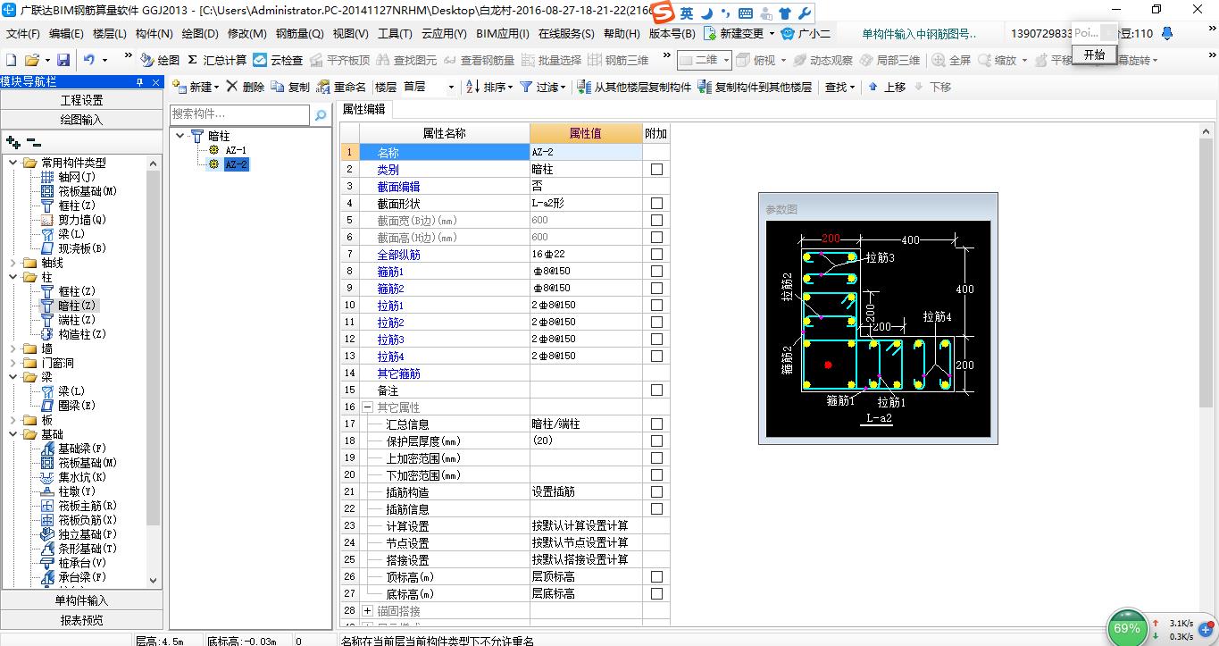Image resolution: width=1219 pixels, height=646 pixels.
Task: Open 文件(F) menu
Action: 23,34
